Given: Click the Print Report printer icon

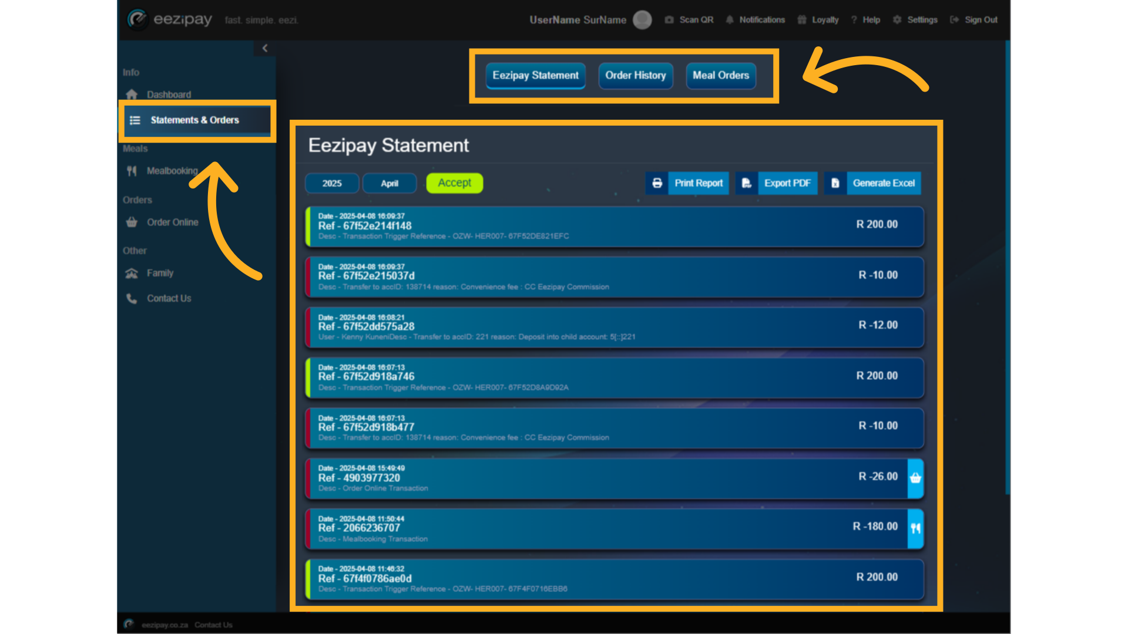Looking at the screenshot, I should click(x=656, y=183).
